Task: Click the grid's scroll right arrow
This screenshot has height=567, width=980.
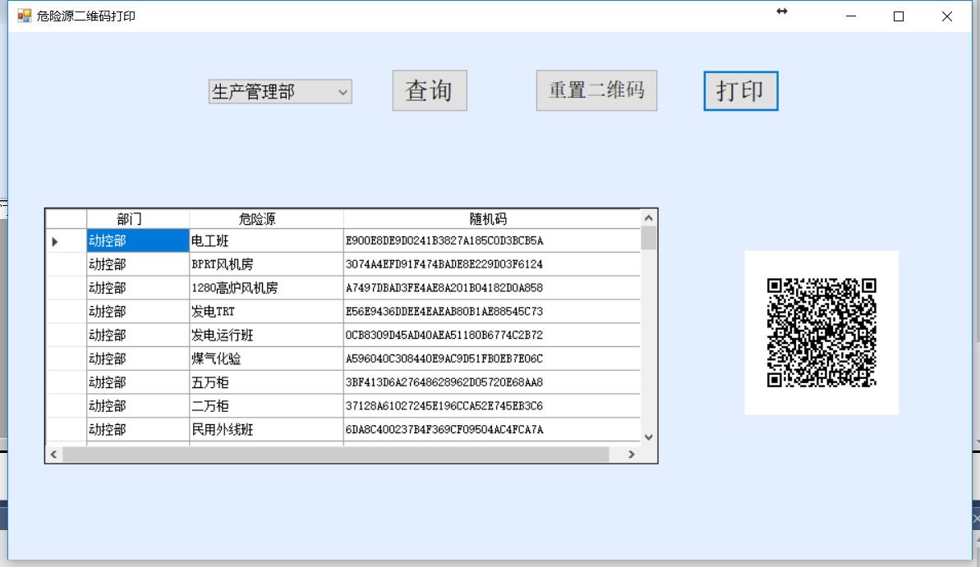Action: [x=632, y=455]
